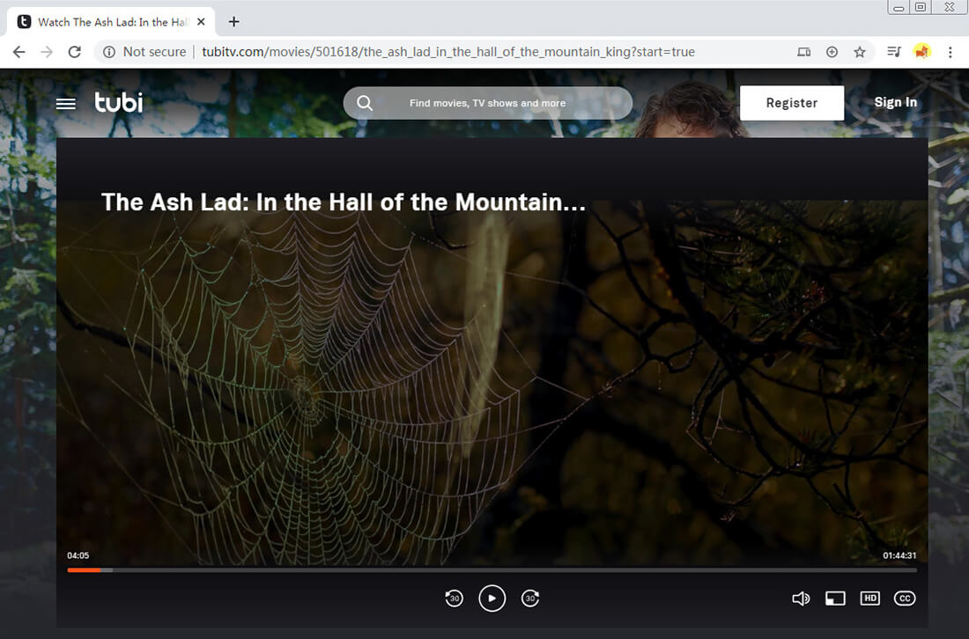Click total duration 01:44:31
969x639 pixels.
click(x=899, y=555)
